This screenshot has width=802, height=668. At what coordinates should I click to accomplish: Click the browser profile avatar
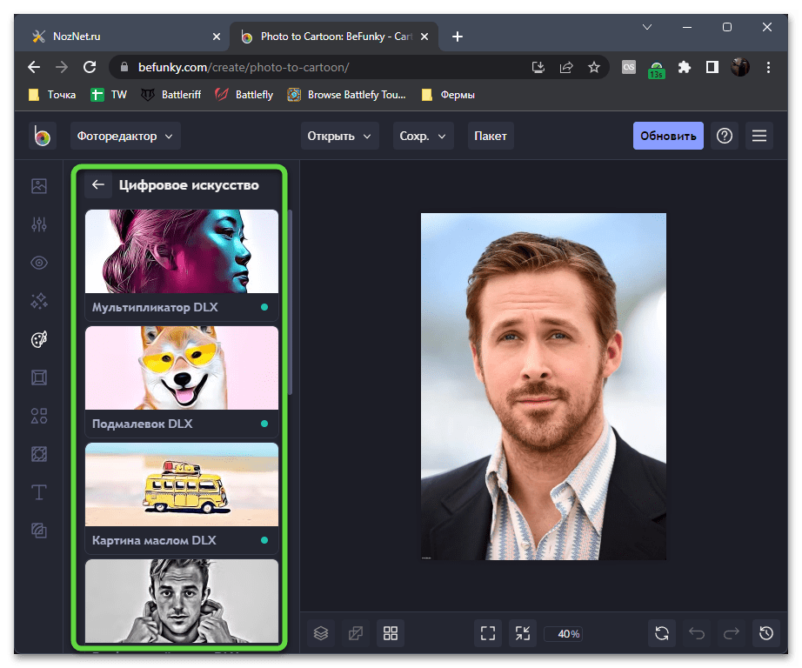740,67
